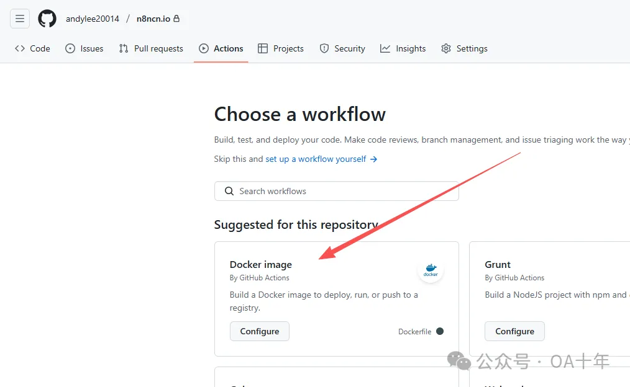The width and height of the screenshot is (630, 387).
Task: Click 'set up a workflow yourself' link
Action: (x=321, y=159)
